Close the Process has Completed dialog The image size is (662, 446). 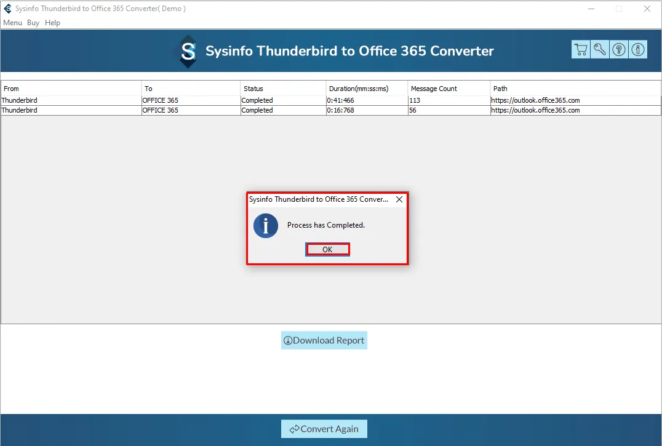tap(399, 199)
